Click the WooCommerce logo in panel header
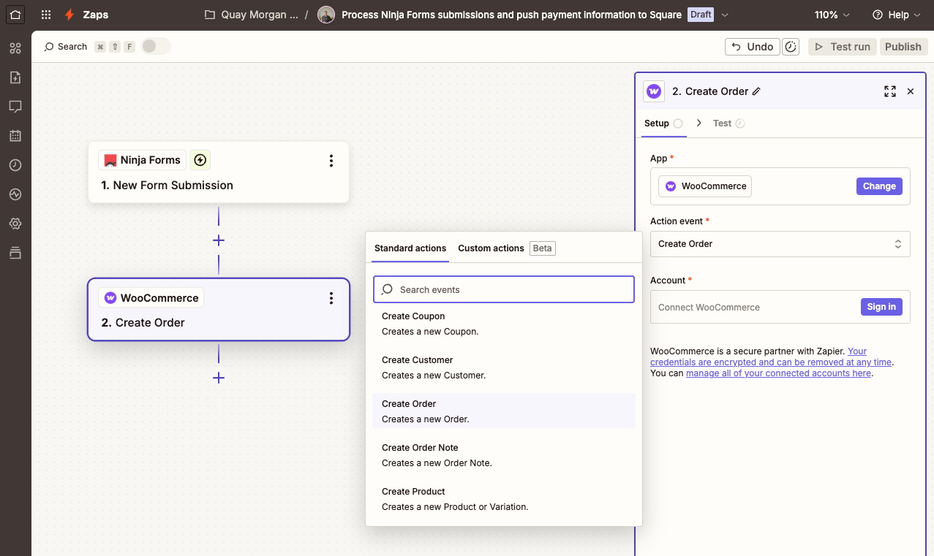 654,91
